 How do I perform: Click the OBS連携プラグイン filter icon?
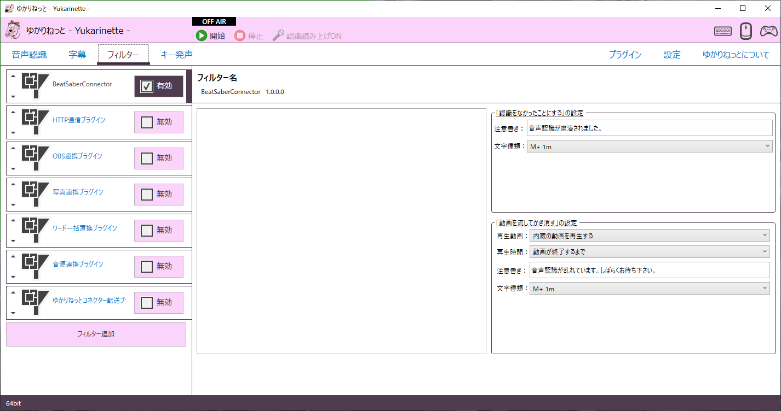coord(36,158)
